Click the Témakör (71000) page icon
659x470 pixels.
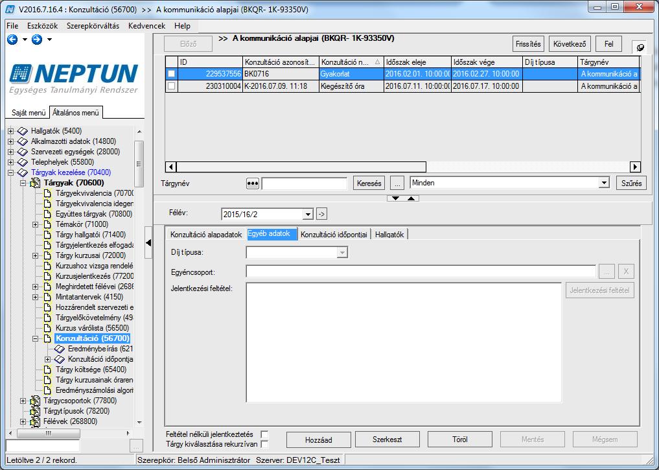click(47, 224)
